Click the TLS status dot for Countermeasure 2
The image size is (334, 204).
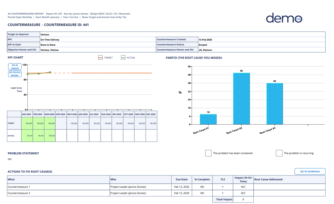point(223,193)
